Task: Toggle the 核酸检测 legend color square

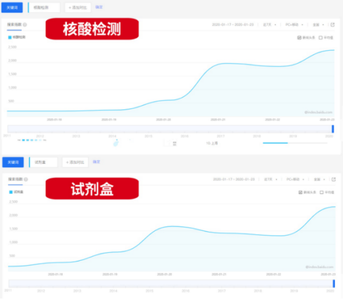Action: (10, 37)
